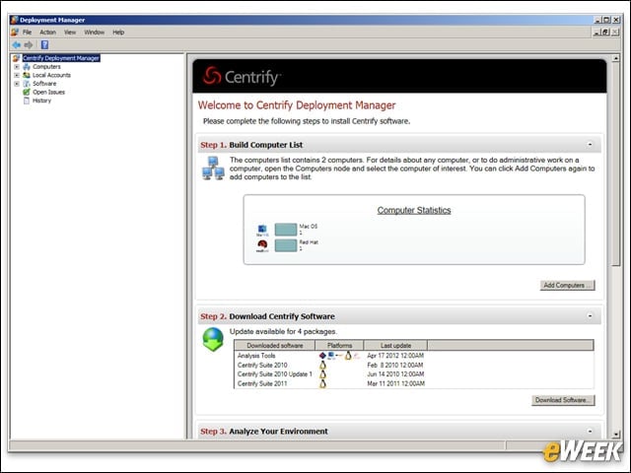Screen dimensions: 631x473
Task: Click the Jun 14 2010 12:00AM date cell
Action: point(395,374)
